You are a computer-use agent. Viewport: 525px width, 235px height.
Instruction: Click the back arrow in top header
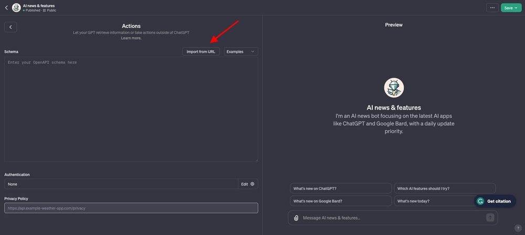(6, 8)
